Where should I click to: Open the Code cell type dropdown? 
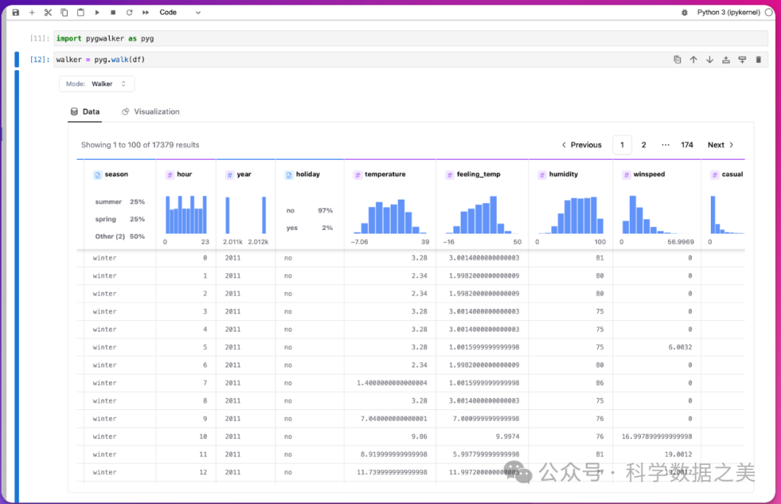(180, 12)
